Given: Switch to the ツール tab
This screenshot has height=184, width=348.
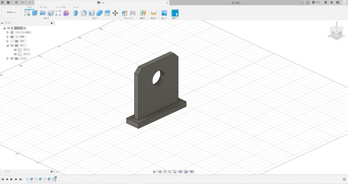Looking at the screenshot, I should [x=76, y=7].
